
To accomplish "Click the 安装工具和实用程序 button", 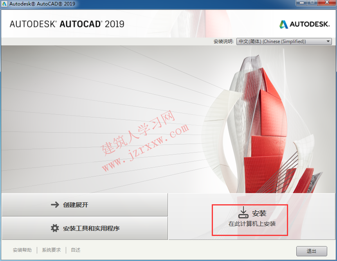I will pos(85,228).
